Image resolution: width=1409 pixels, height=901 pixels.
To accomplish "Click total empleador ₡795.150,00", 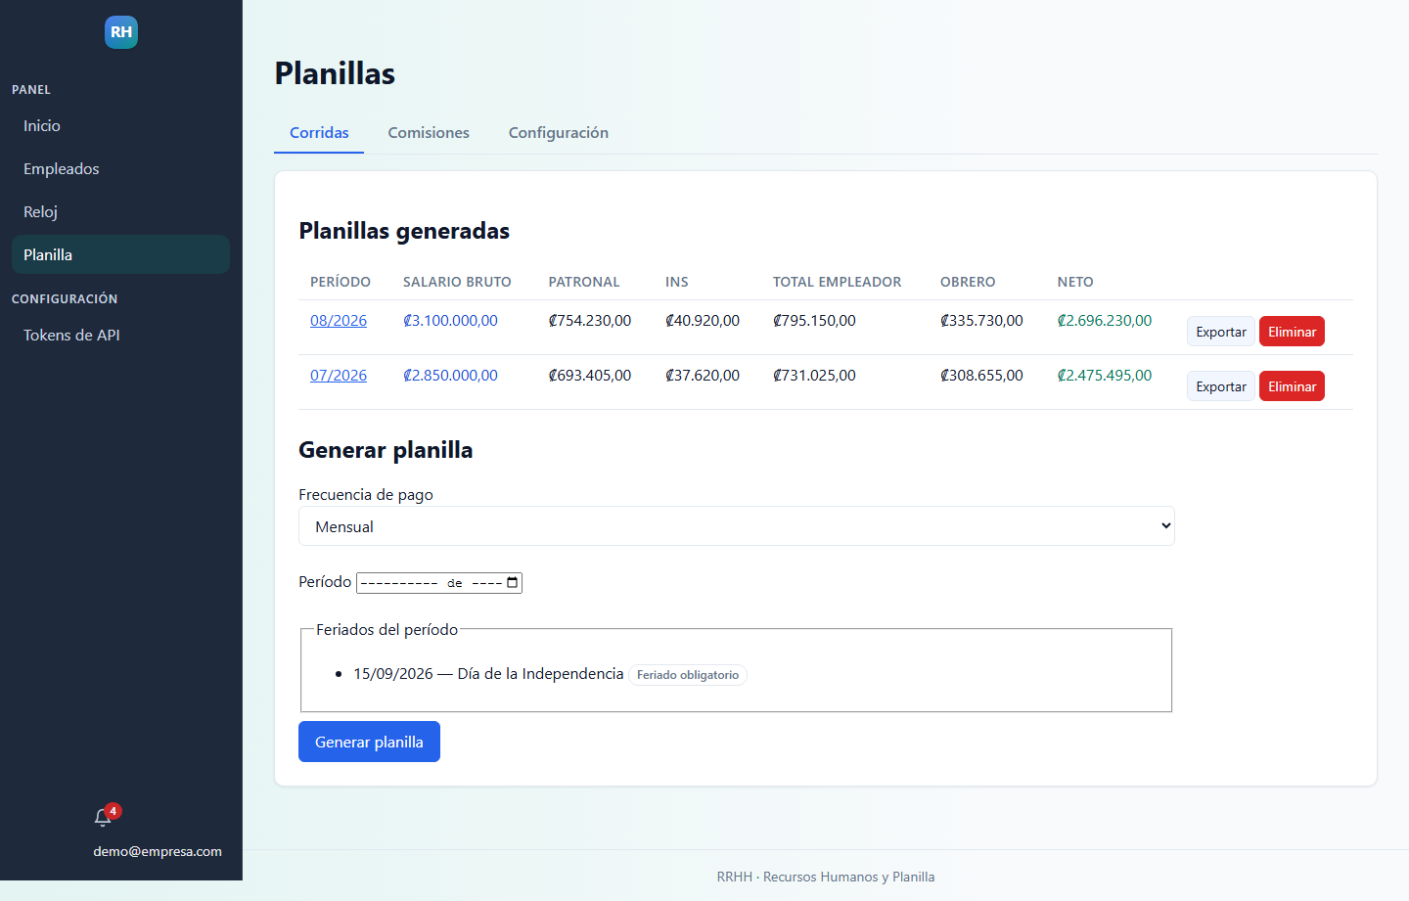I will click(814, 321).
